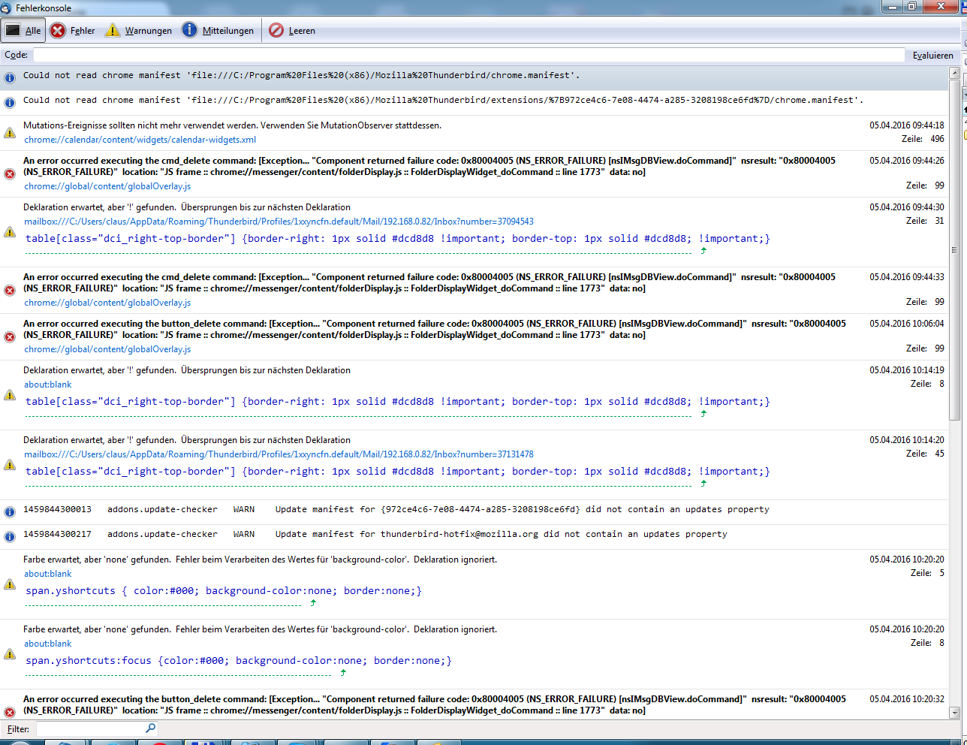The image size is (967, 745).
Task: Click the code line 'span.yshortcuts:focus {color:#000; ...'
Action: (x=239, y=661)
